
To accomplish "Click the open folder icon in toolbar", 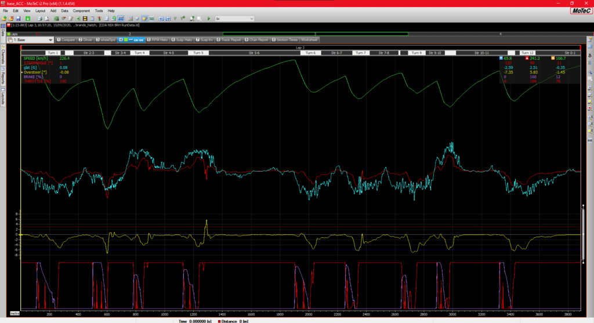I will tap(12, 19).
